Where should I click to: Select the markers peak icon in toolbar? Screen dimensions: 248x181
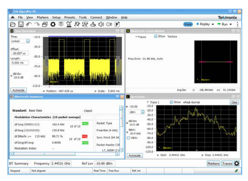coord(69,24)
